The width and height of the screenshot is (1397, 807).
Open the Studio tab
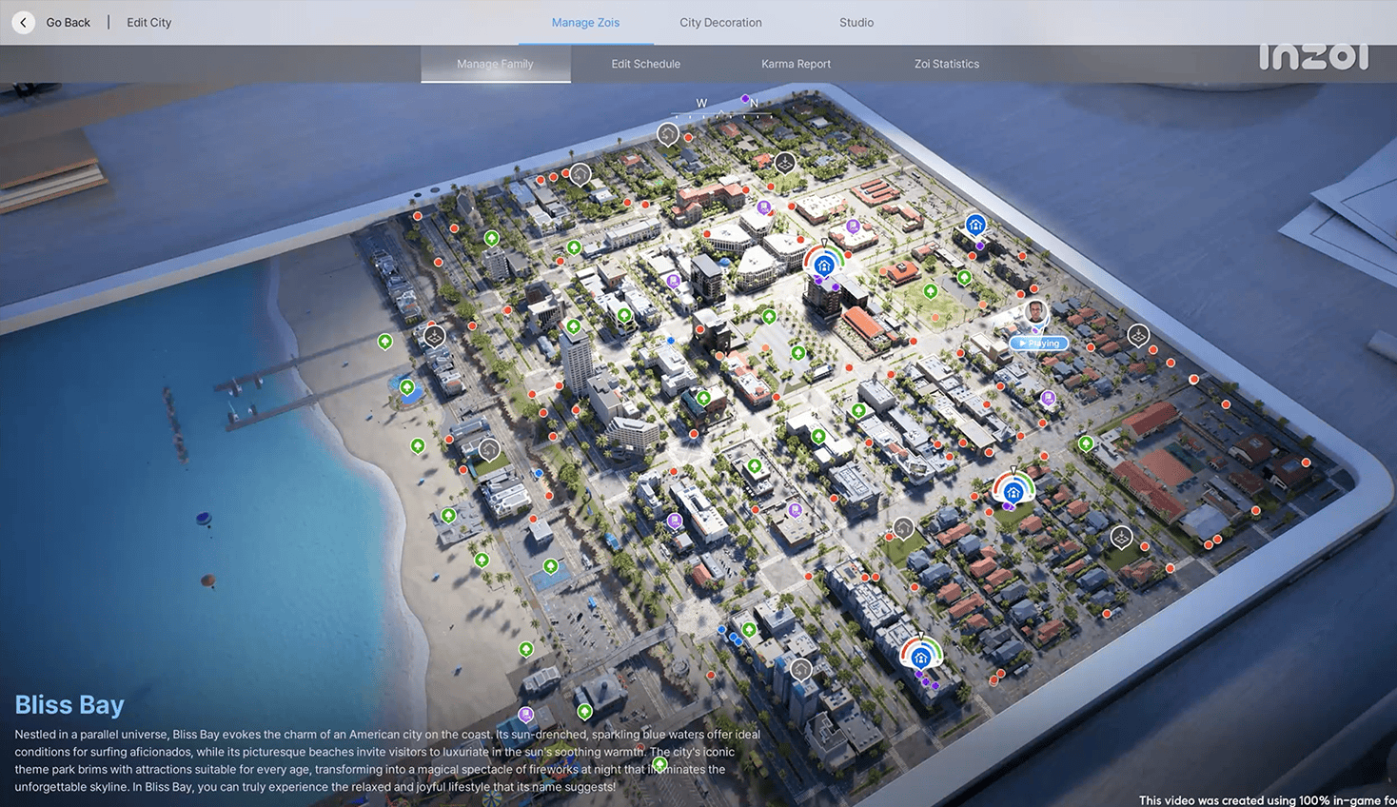pyautogui.click(x=855, y=22)
